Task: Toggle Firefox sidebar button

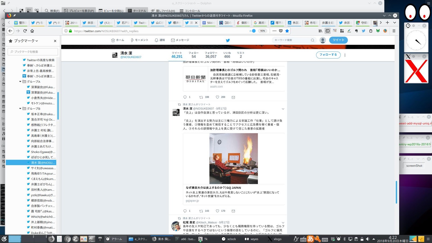Action: 328,31
